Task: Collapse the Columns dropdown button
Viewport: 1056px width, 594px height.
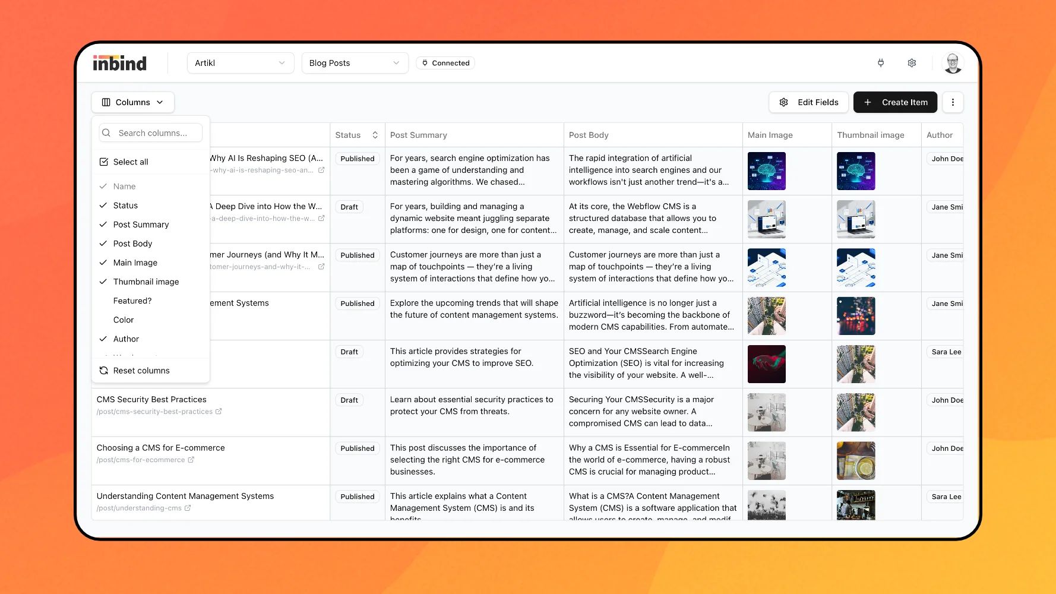Action: (132, 102)
